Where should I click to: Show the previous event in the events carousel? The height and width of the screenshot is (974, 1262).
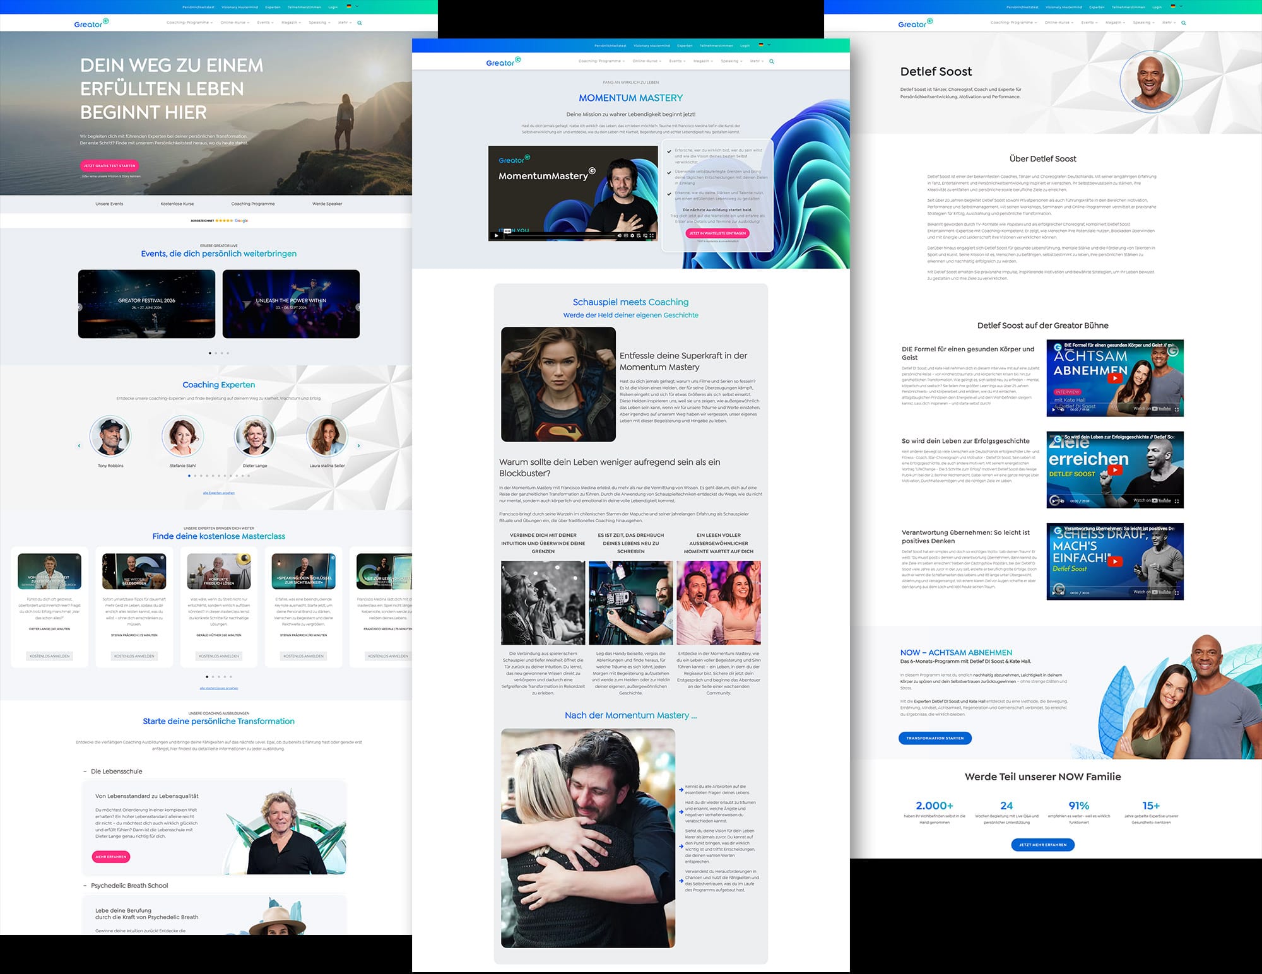80,307
